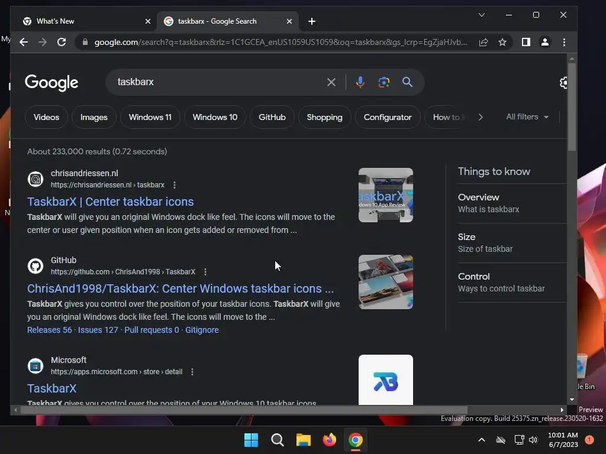The height and width of the screenshot is (454, 606).
Task: Filter results by Videos
Action: point(46,117)
